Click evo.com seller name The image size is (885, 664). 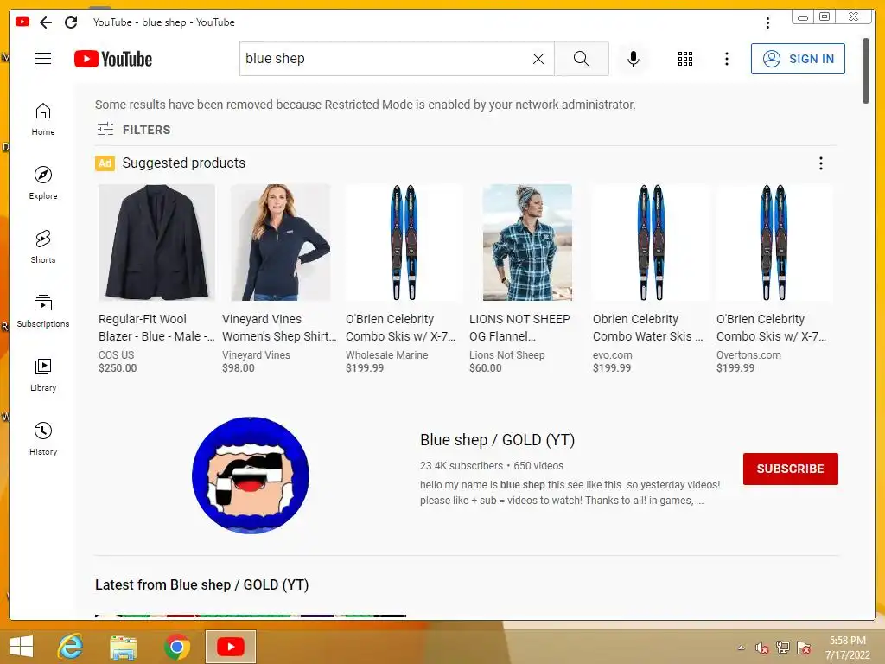[613, 355]
